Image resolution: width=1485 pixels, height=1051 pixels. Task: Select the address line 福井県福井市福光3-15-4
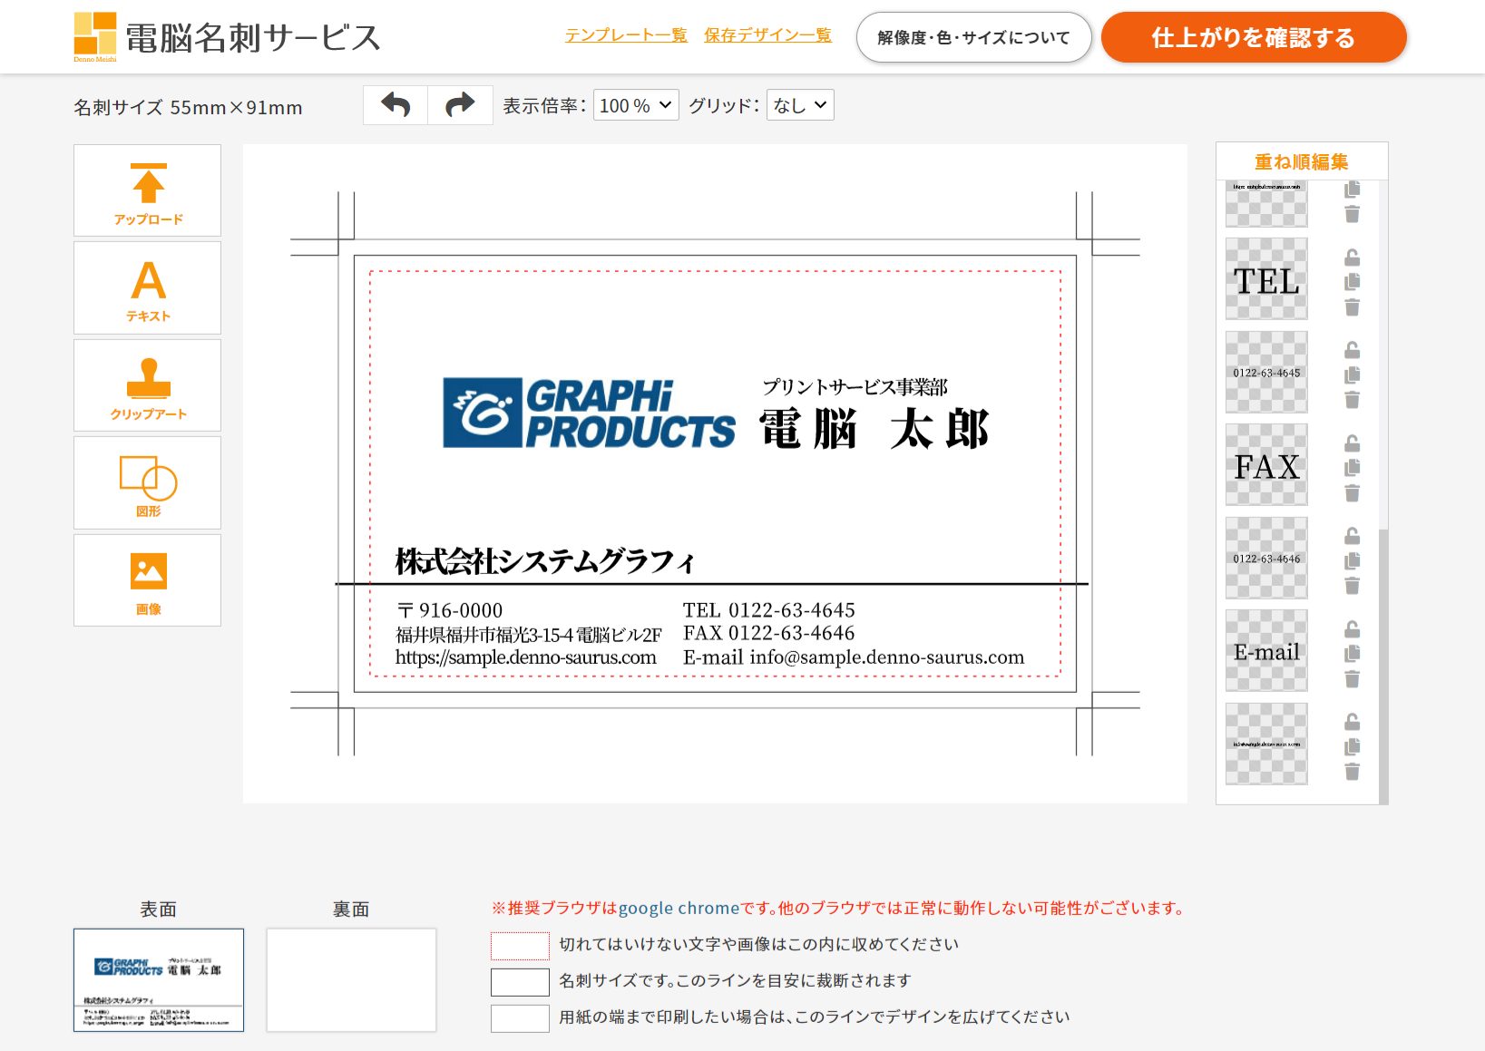coord(529,635)
